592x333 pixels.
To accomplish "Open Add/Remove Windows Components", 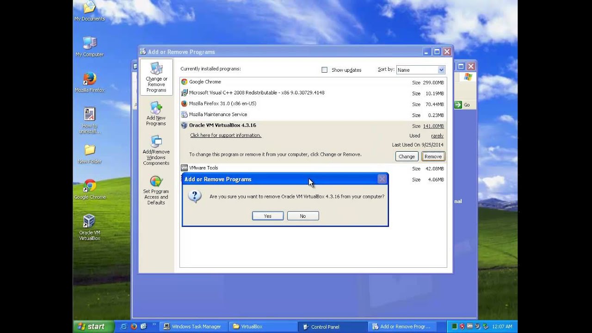I will tap(156, 150).
